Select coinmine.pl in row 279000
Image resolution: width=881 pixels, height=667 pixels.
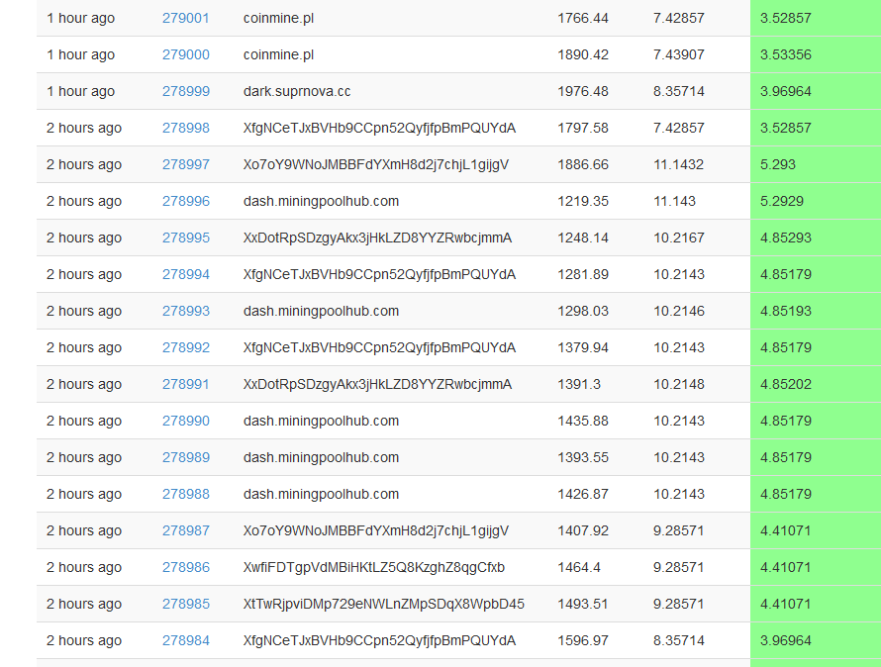coord(278,54)
